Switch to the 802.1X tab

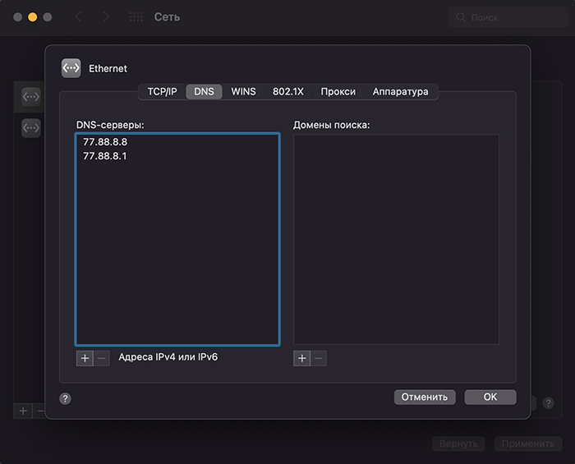(287, 92)
